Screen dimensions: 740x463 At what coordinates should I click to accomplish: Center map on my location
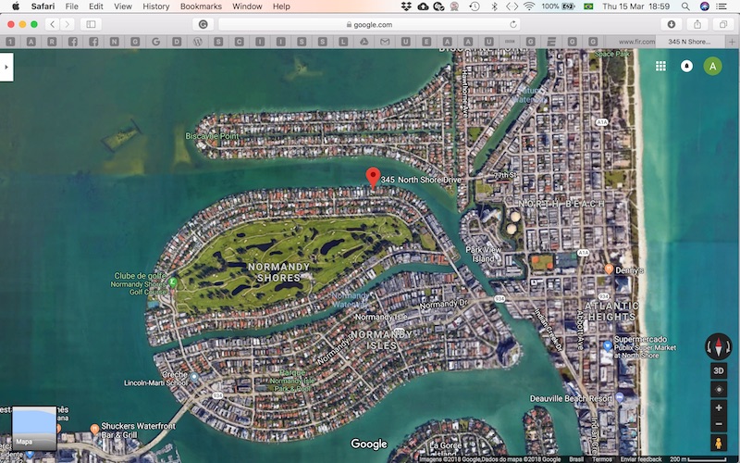[x=719, y=388]
